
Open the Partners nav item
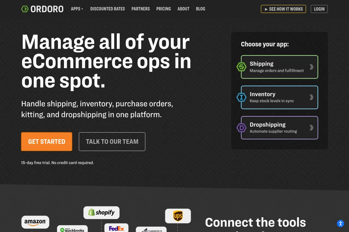140,9
